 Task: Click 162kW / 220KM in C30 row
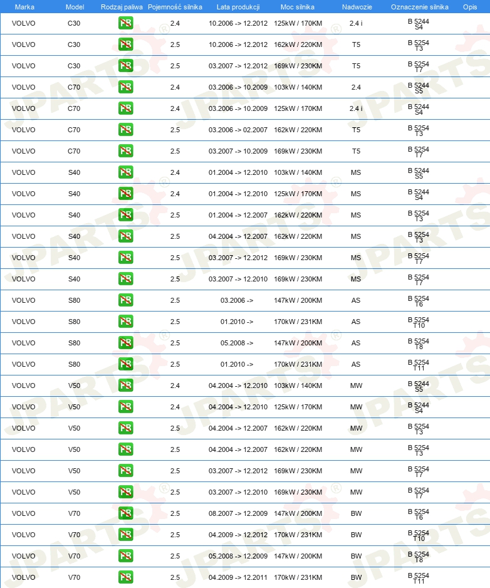coord(298,45)
